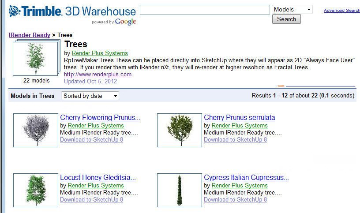The width and height of the screenshot is (360, 213).
Task: Visit the http://www.renderplus.com link
Action: pyautogui.click(x=97, y=75)
